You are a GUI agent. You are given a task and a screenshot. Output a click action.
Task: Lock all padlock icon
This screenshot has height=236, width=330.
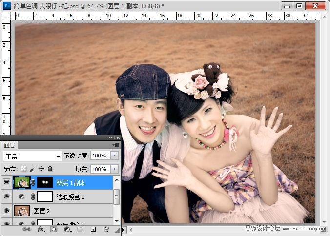click(x=50, y=169)
